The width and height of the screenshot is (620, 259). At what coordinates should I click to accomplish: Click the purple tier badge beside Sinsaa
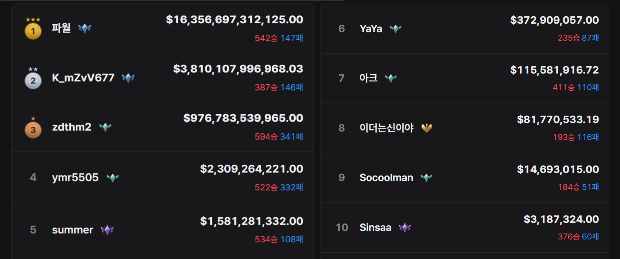405,227
